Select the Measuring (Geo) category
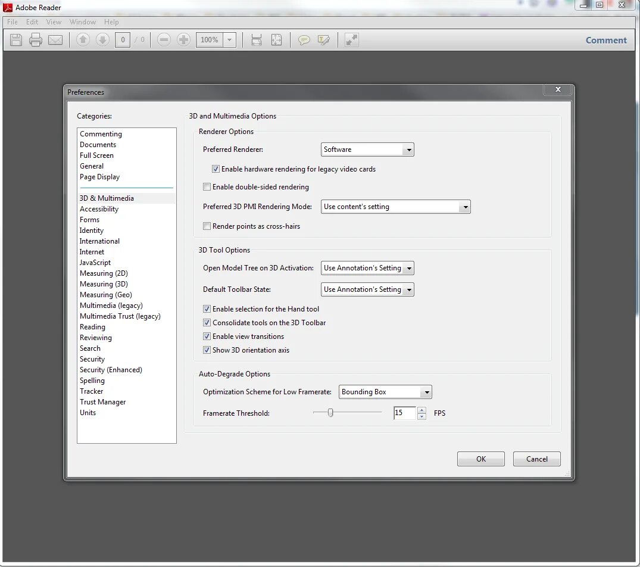Image resolution: width=640 pixels, height=567 pixels. pyautogui.click(x=106, y=295)
